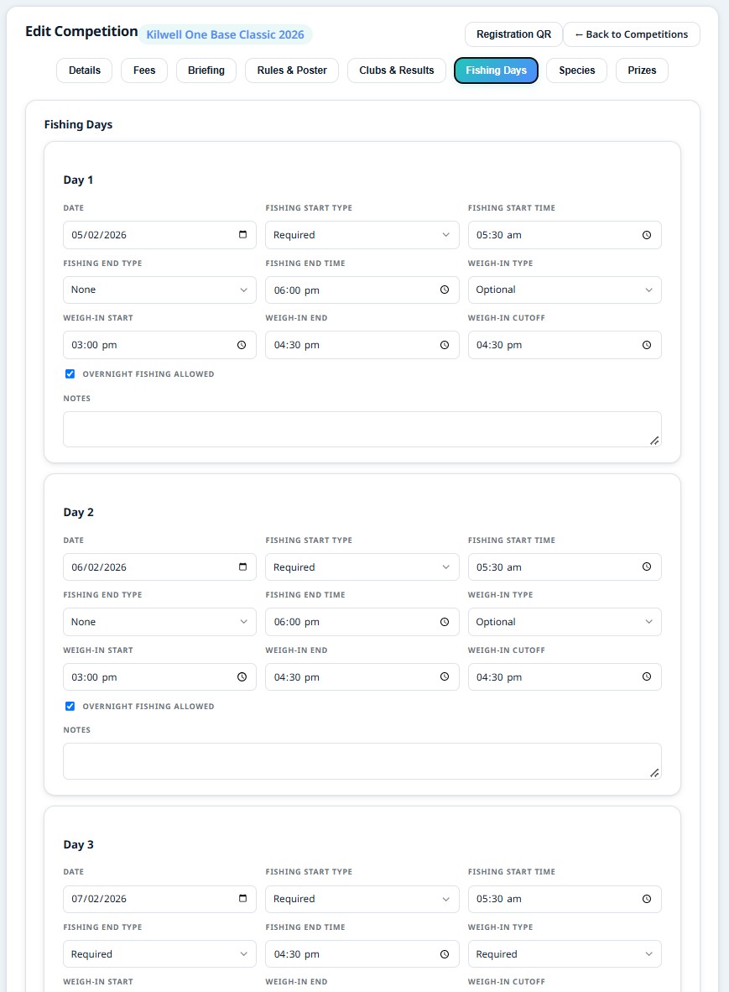Go to the Rules & Poster tab

point(292,70)
